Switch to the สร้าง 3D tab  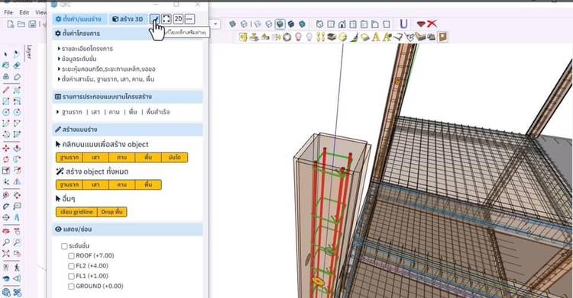tap(128, 19)
